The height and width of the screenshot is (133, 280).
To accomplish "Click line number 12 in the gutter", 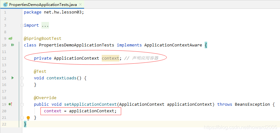I will (x=4, y=58).
